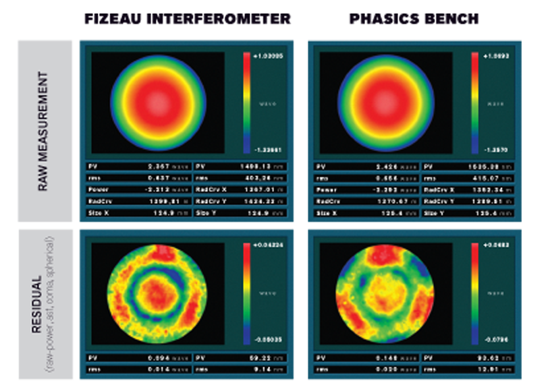Image resolution: width=548 pixels, height=385 pixels.
Task: Click the 'wave' unit label beside Phasics residual scale
Action: [495, 293]
